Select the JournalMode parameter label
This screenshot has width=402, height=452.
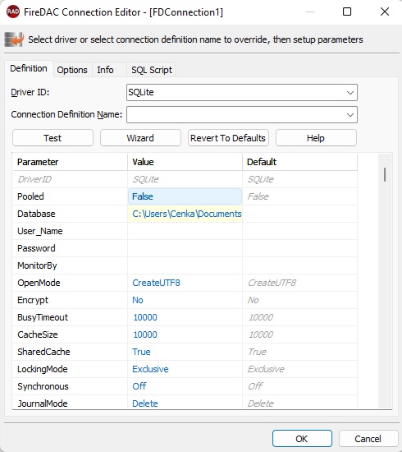pos(43,404)
